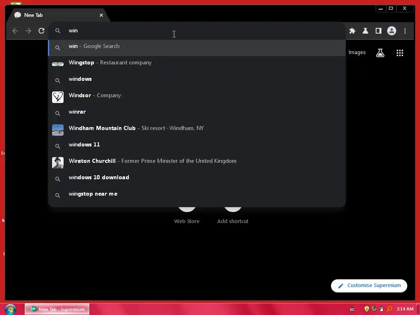This screenshot has width=420, height=315.
Task: Click the orange magnifier tray icon
Action: tap(389, 309)
